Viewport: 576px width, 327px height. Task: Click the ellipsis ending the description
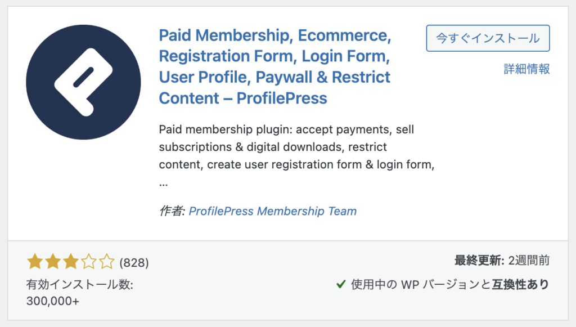164,185
